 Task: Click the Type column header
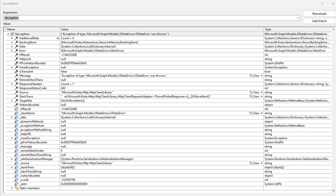[x=298, y=29]
